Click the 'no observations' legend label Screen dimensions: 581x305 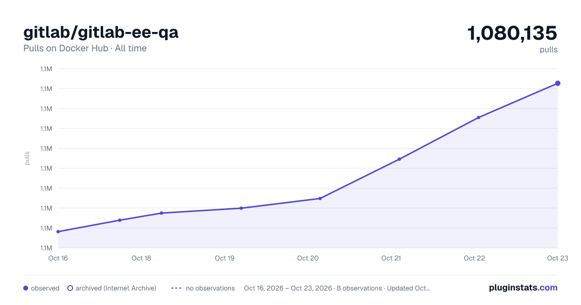point(210,288)
